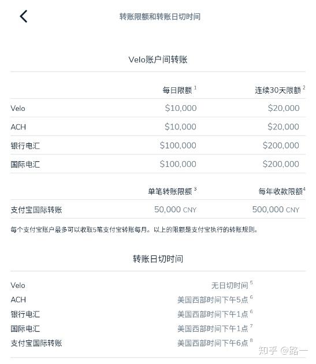The width and height of the screenshot is (316, 364).
Task: Click the 转账日切时间 section heading
Action: (158, 259)
